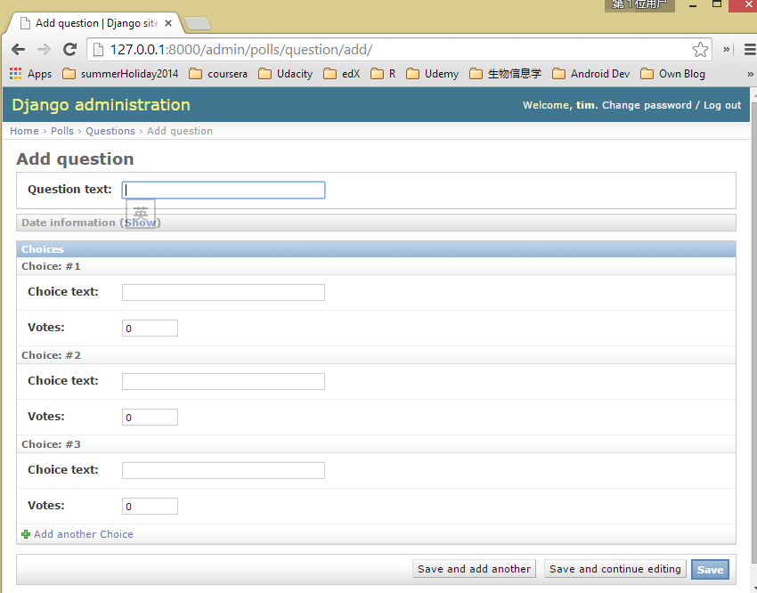Open the Apps grid shortcut
This screenshot has height=593, width=757.
(x=30, y=74)
